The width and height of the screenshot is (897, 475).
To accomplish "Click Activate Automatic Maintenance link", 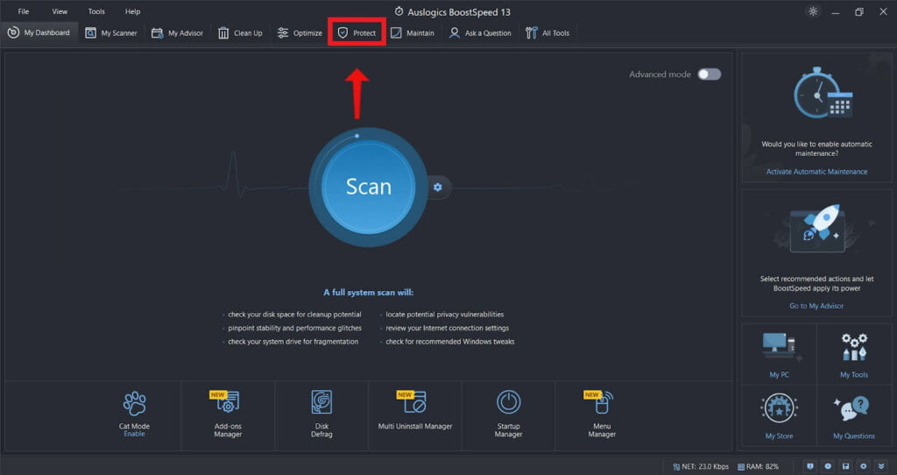I will [x=817, y=172].
